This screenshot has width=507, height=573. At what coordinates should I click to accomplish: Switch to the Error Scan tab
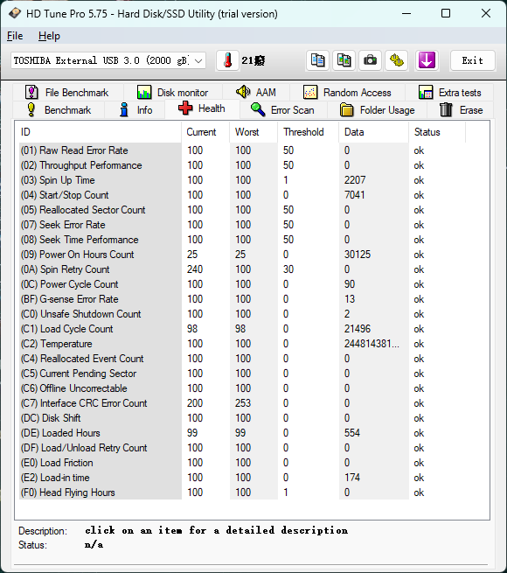coord(282,110)
